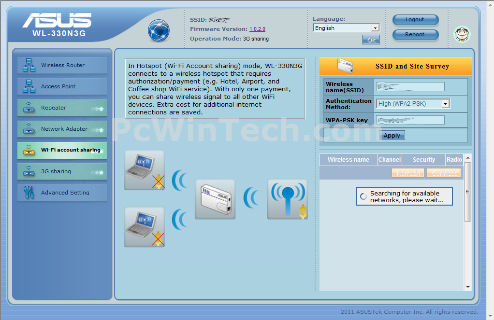This screenshot has width=494, height=320.
Task: Click the Wireless Router network icon
Action: [29, 65]
